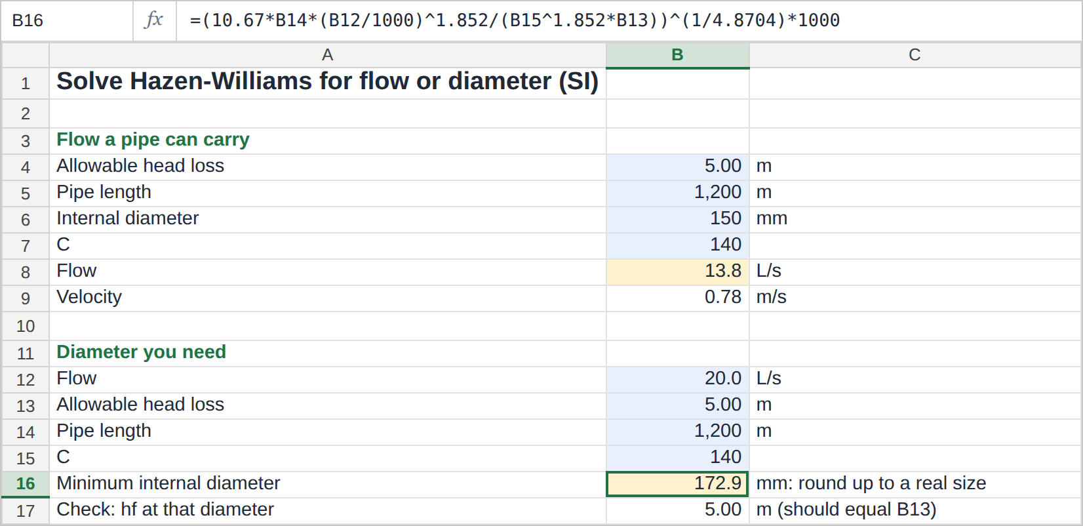Click 'Allowable head loss' label in row 13

click(x=140, y=405)
